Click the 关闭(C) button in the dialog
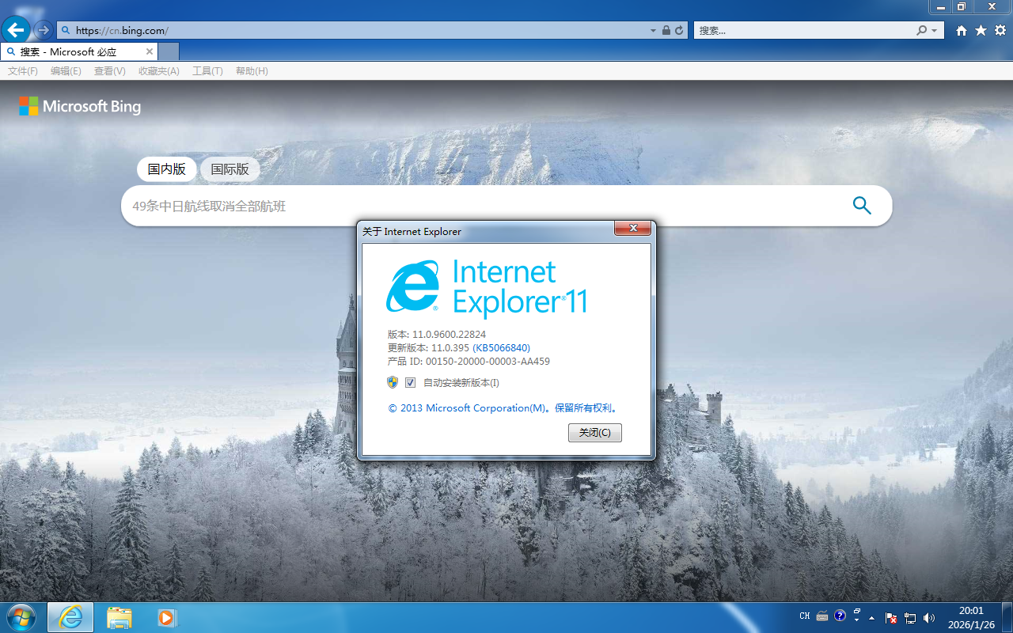 pos(594,433)
